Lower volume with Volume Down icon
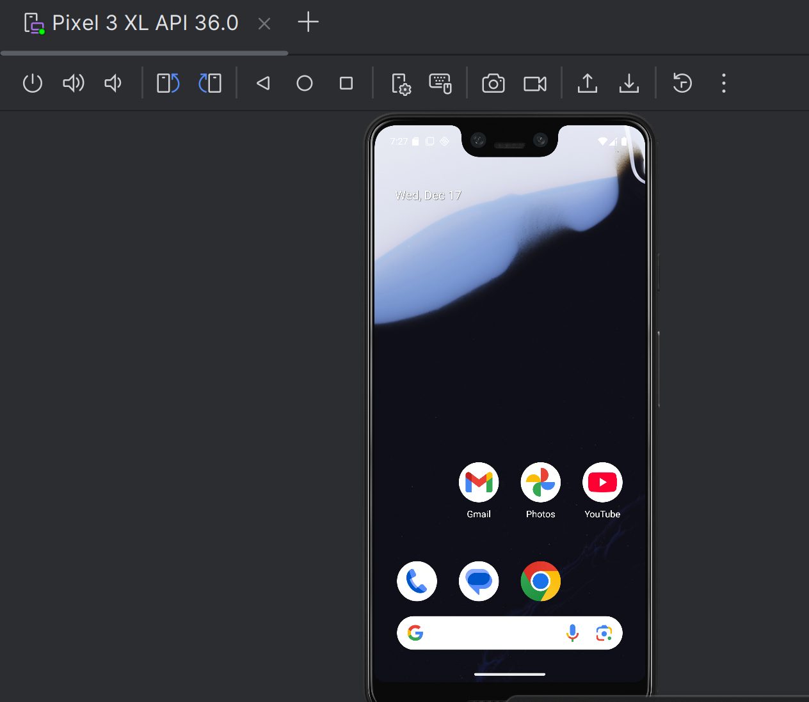The image size is (809, 702). 113,83
